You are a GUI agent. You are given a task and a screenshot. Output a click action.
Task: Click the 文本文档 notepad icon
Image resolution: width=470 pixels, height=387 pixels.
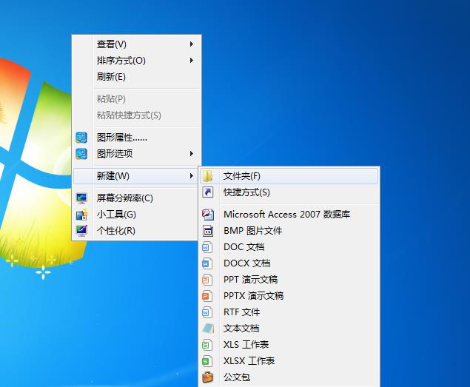tap(208, 329)
